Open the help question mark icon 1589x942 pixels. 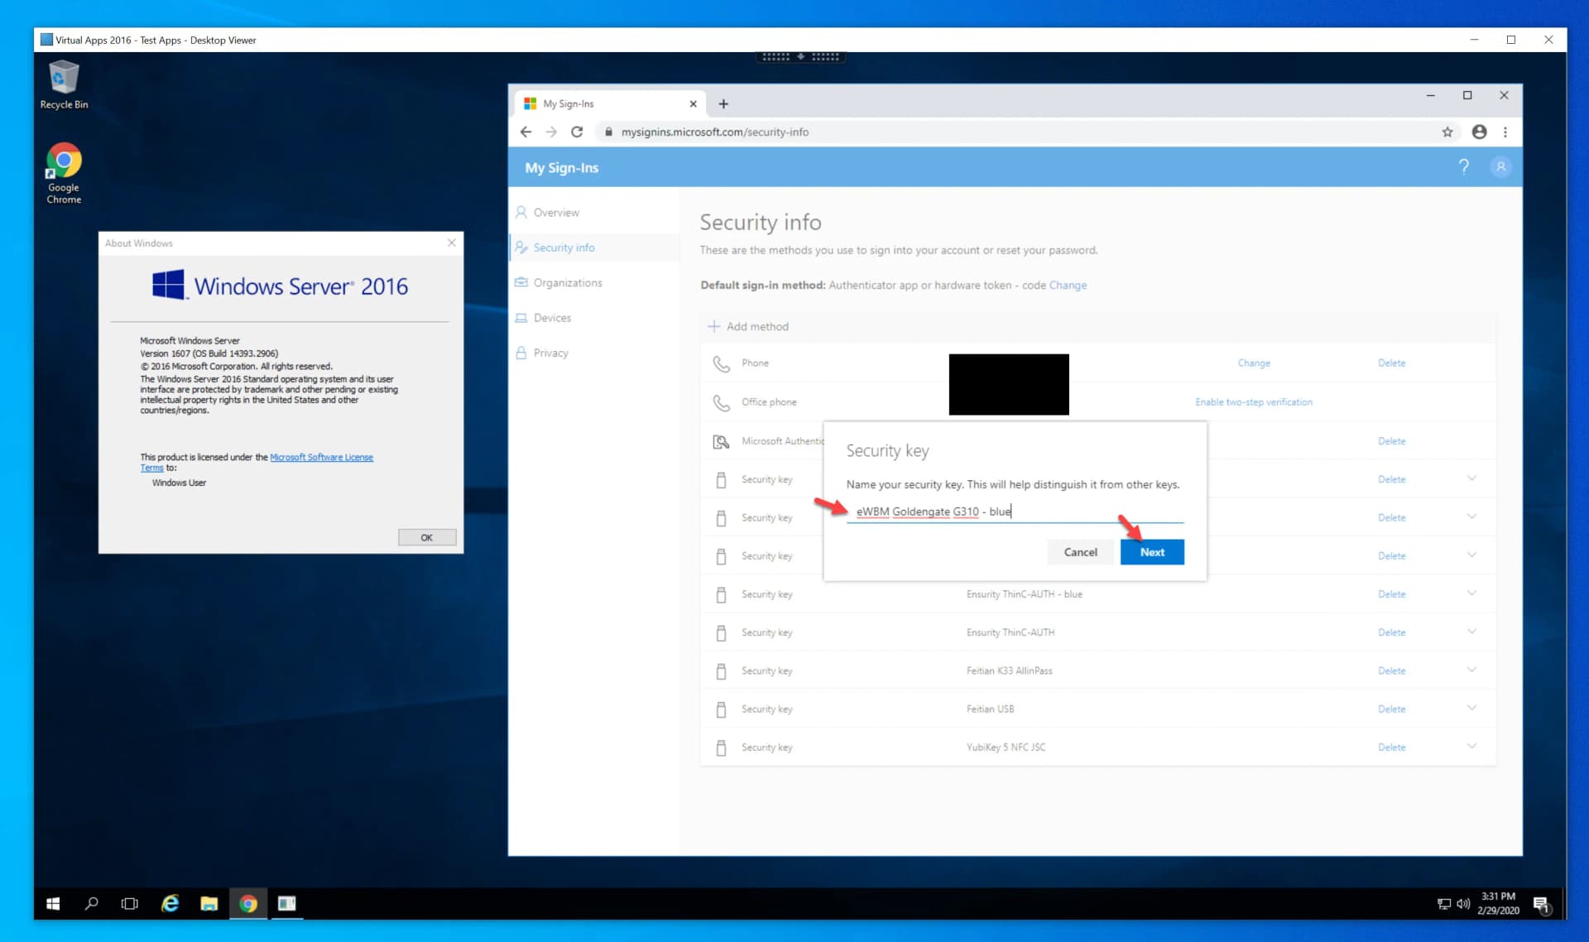[x=1464, y=167]
